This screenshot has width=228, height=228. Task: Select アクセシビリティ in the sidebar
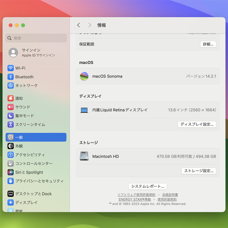pyautogui.click(x=30, y=155)
